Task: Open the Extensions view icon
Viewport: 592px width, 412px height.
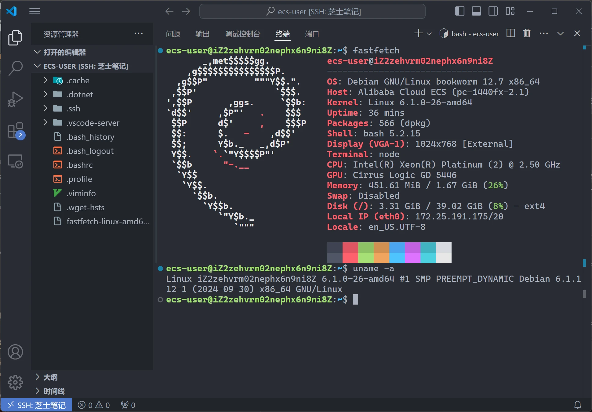Action: [15, 131]
